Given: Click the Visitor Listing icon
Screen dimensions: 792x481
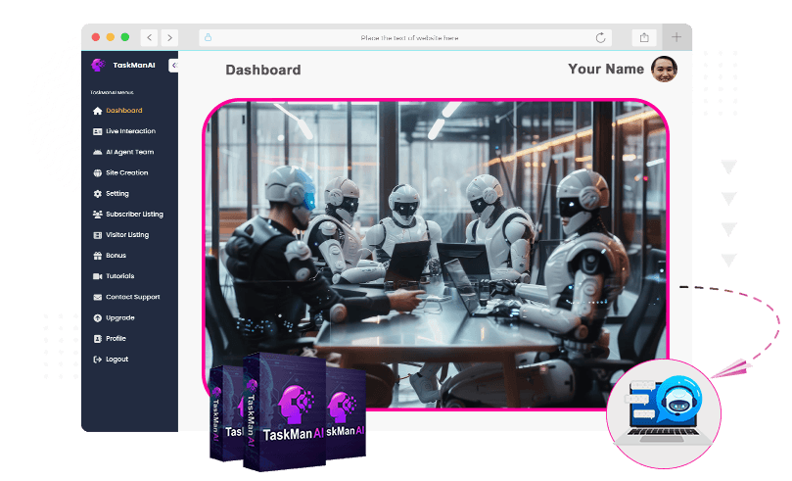Looking at the screenshot, I should click(98, 235).
